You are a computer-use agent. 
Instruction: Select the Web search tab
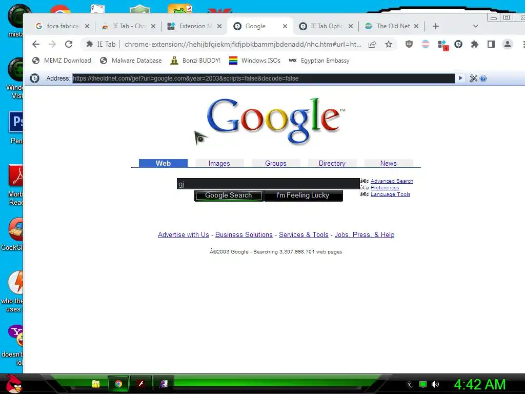163,163
